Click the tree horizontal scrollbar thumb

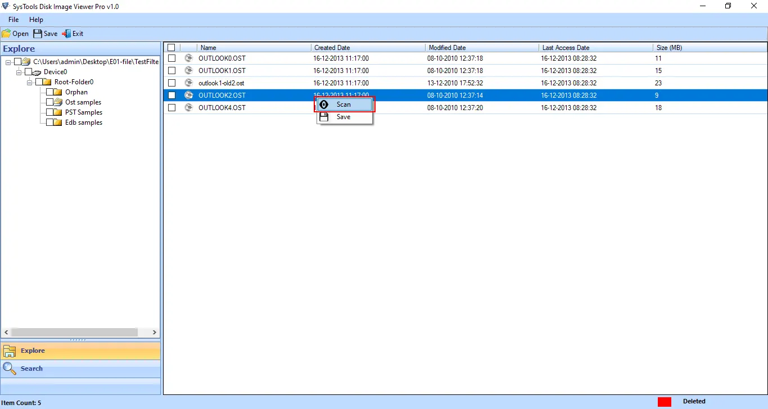click(74, 333)
